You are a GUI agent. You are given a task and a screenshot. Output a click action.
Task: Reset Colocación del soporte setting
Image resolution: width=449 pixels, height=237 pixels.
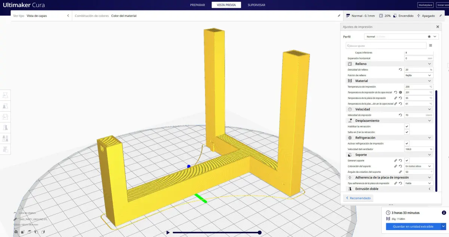pos(400,166)
